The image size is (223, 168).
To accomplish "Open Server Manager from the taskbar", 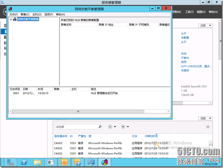I will coord(10,162).
